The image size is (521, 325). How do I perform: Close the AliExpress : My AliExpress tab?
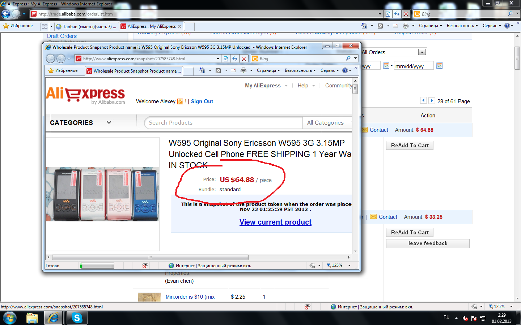click(180, 26)
